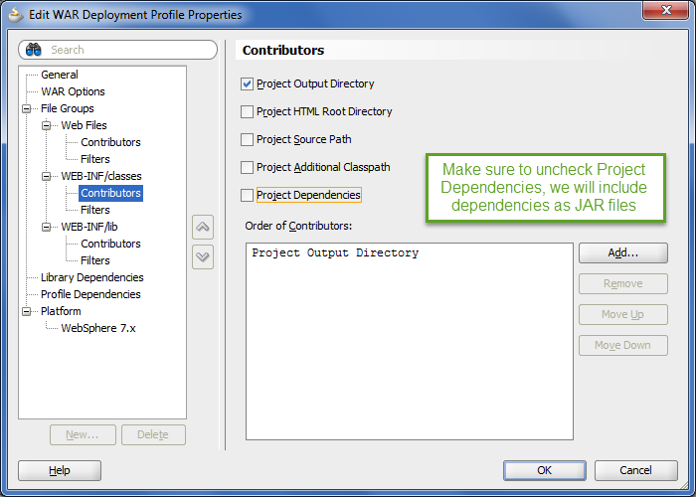Select Filters under WEB-INF/lib
This screenshot has height=497, width=696.
(x=95, y=260)
